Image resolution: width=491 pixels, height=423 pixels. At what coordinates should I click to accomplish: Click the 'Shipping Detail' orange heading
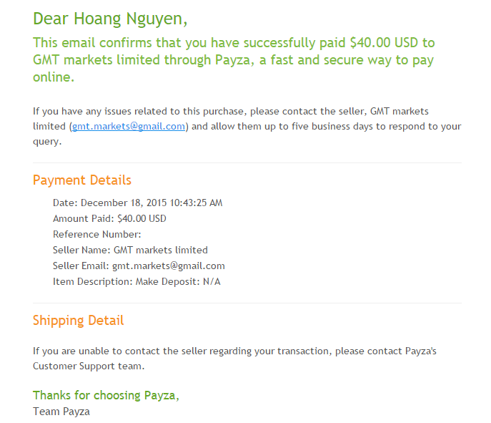(78, 320)
